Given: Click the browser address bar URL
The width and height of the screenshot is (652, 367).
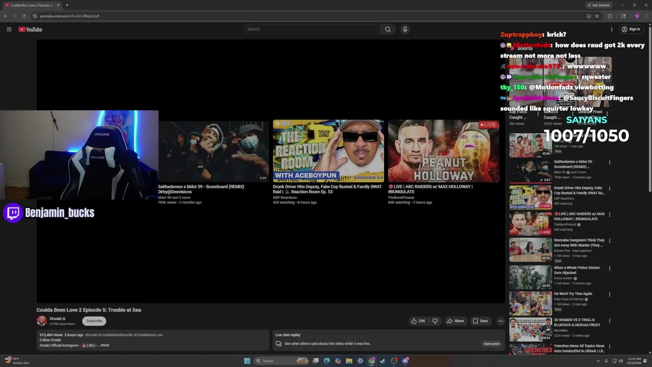Looking at the screenshot, I should pyautogui.click(x=69, y=16).
